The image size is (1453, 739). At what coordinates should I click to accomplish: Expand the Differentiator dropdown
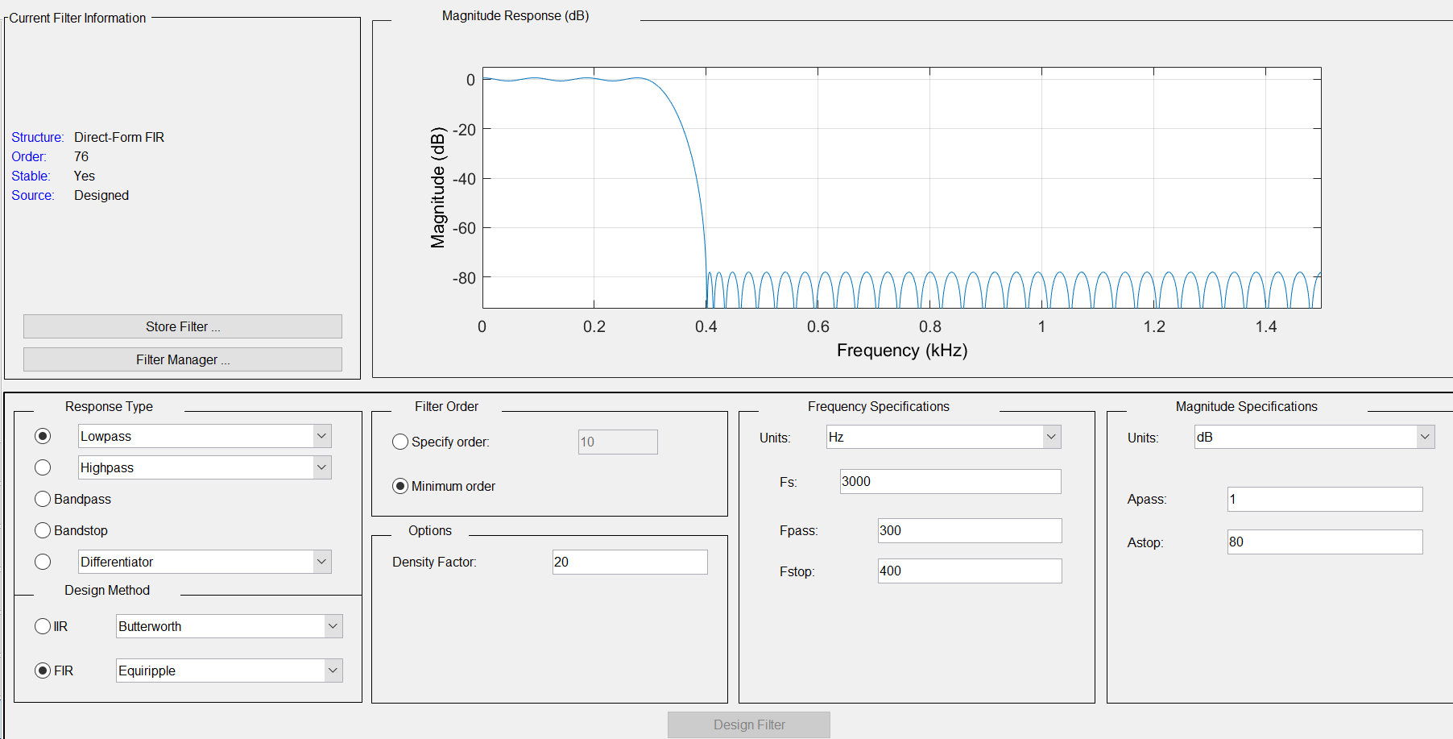click(x=205, y=562)
